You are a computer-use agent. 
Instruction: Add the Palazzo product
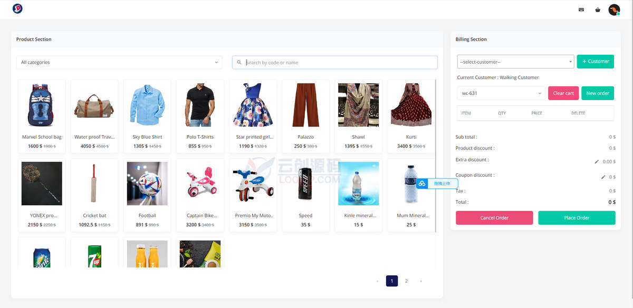point(305,116)
